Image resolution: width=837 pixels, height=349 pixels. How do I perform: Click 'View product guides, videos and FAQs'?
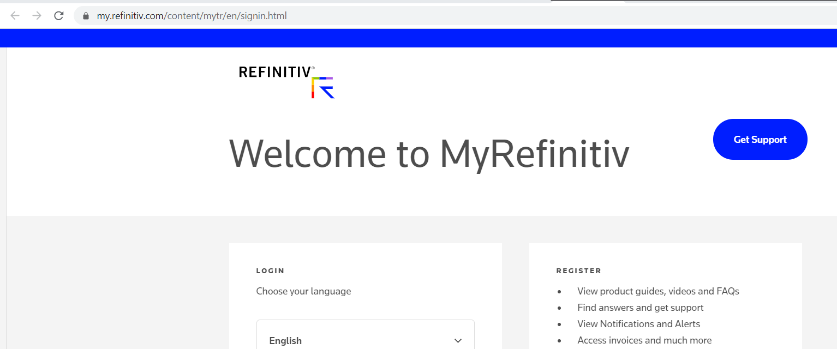658,291
